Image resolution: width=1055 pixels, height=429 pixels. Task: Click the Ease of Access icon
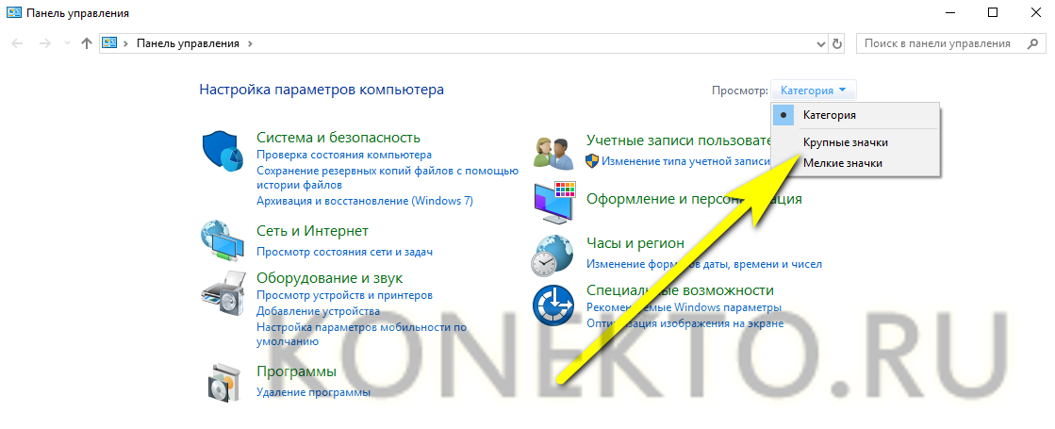(552, 302)
